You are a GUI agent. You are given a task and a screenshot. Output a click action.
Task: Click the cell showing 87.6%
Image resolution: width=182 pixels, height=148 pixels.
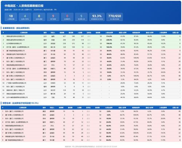point(136,36)
